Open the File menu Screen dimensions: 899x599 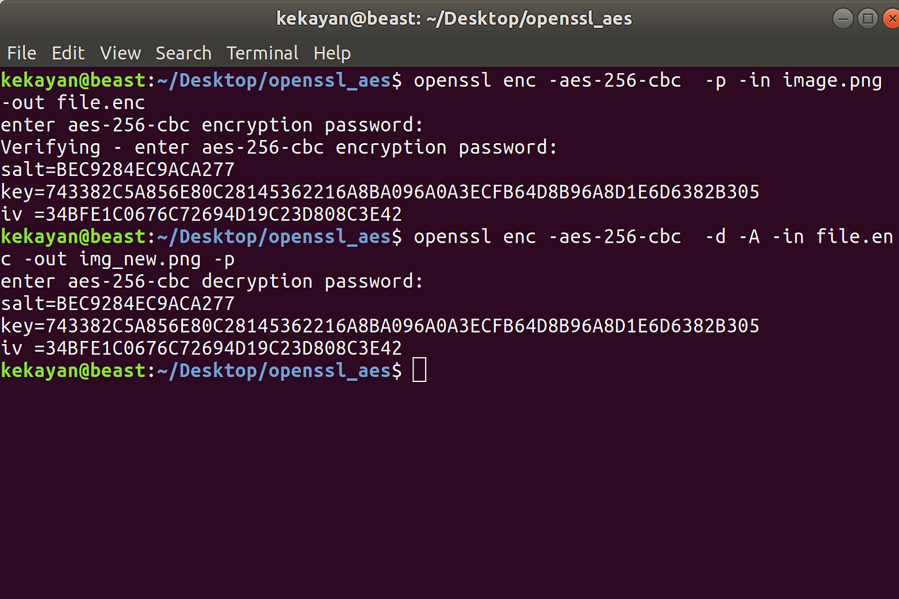point(21,53)
